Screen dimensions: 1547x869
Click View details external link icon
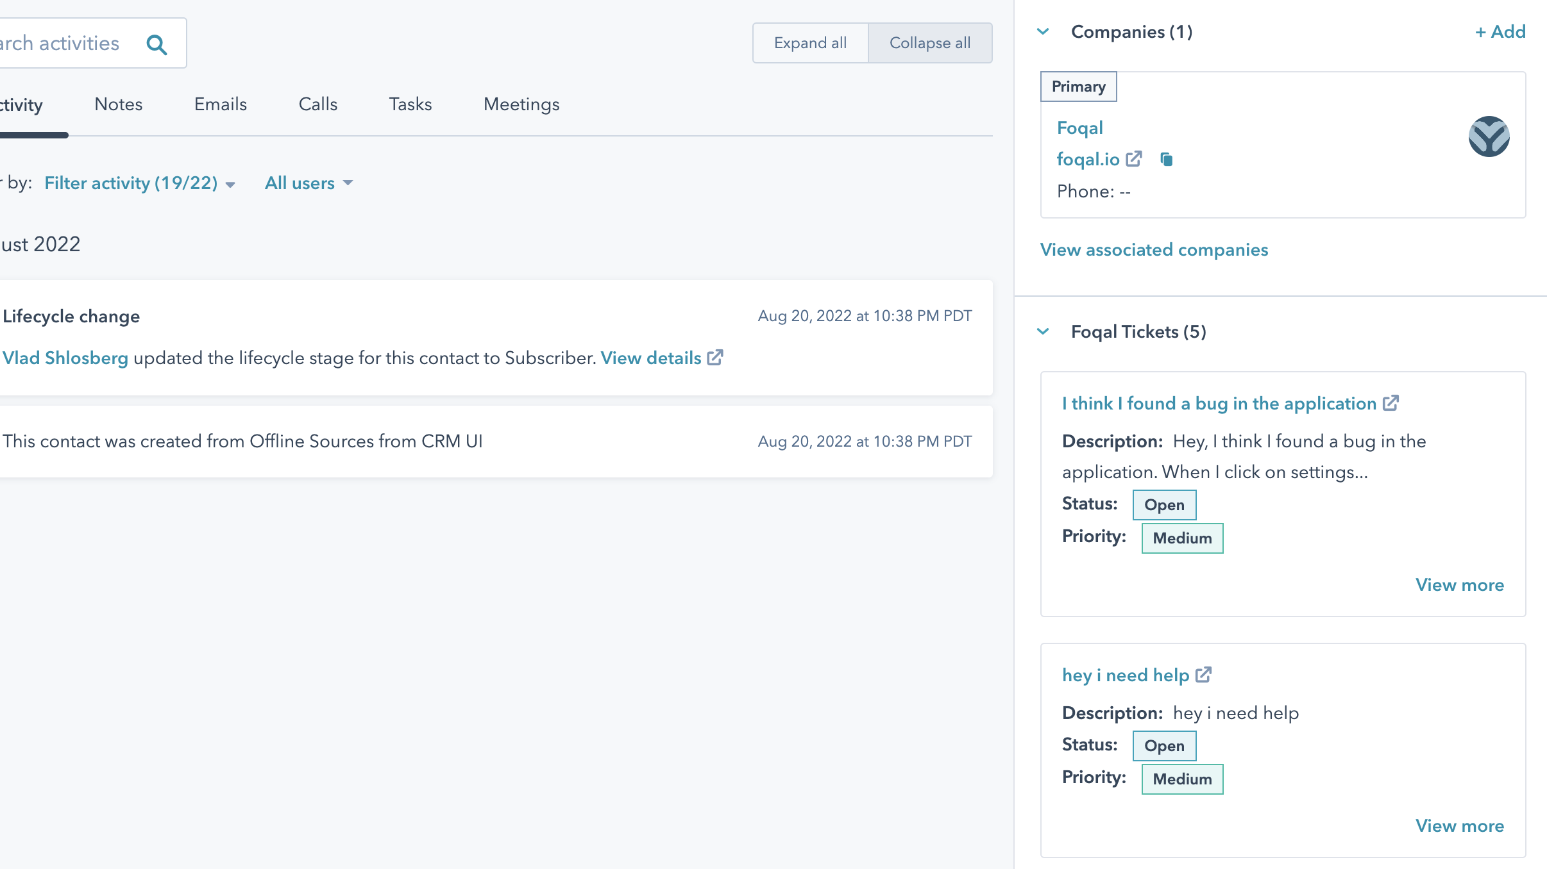[x=715, y=358]
